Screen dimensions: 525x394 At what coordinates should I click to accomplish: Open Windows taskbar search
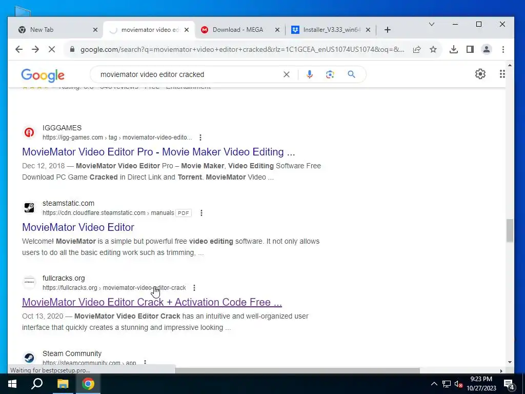pyautogui.click(x=37, y=384)
